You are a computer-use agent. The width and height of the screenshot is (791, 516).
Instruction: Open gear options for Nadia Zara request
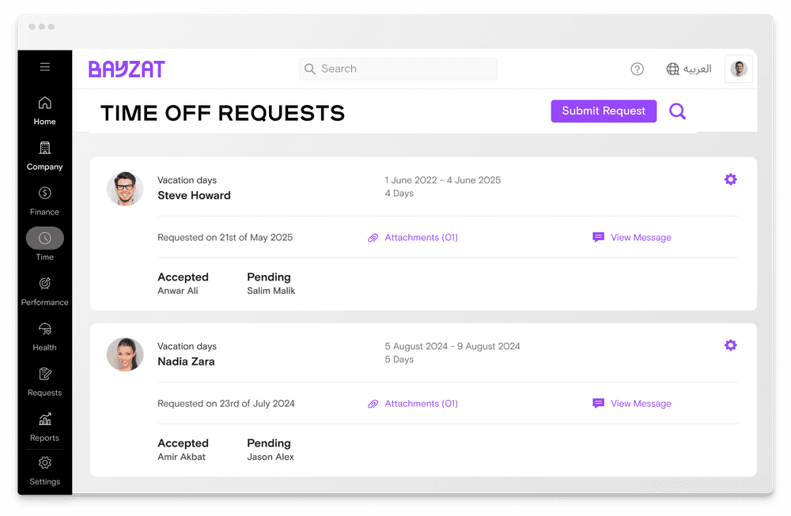click(x=730, y=345)
